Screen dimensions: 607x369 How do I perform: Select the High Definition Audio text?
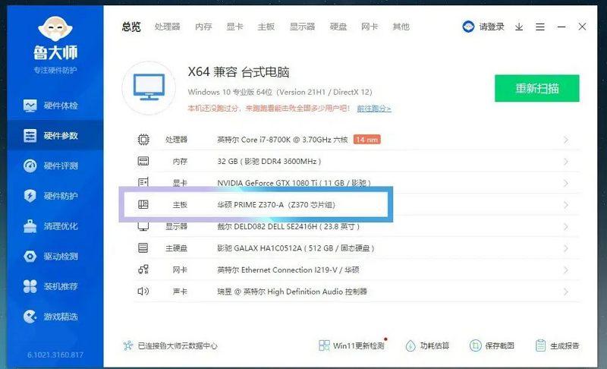tap(292, 292)
